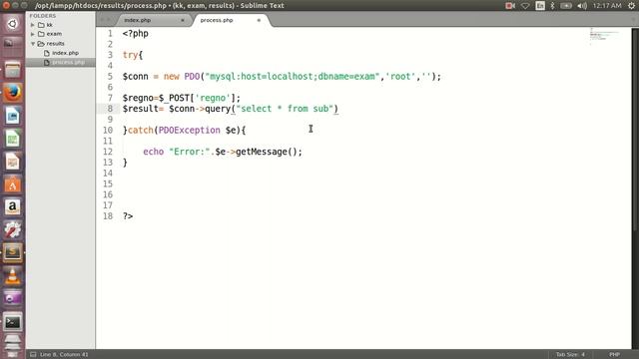This screenshot has width=639, height=359.
Task: Toggle the sidebar icon in status bar
Action: click(x=33, y=355)
